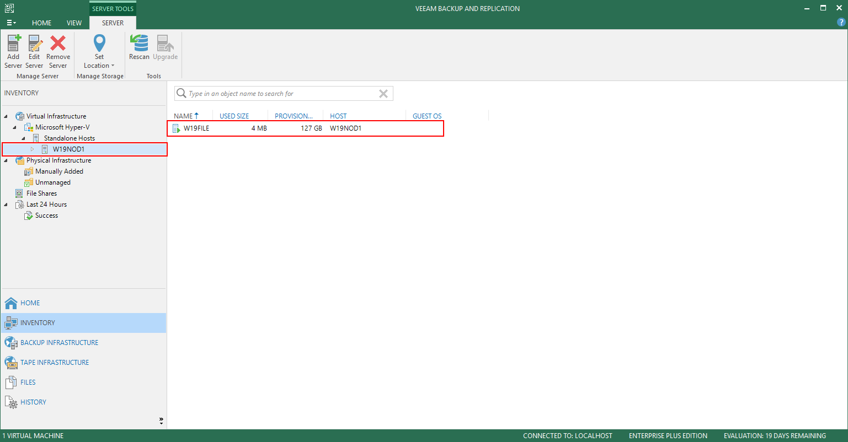Select the W19NOD1 host in the tree
Viewport: 848px width, 442px height.
point(84,149)
